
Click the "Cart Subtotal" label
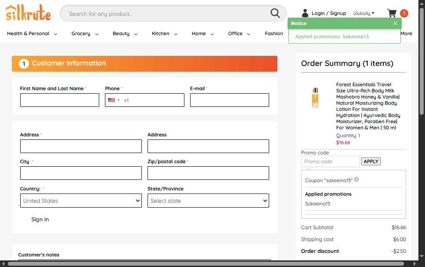(317, 227)
